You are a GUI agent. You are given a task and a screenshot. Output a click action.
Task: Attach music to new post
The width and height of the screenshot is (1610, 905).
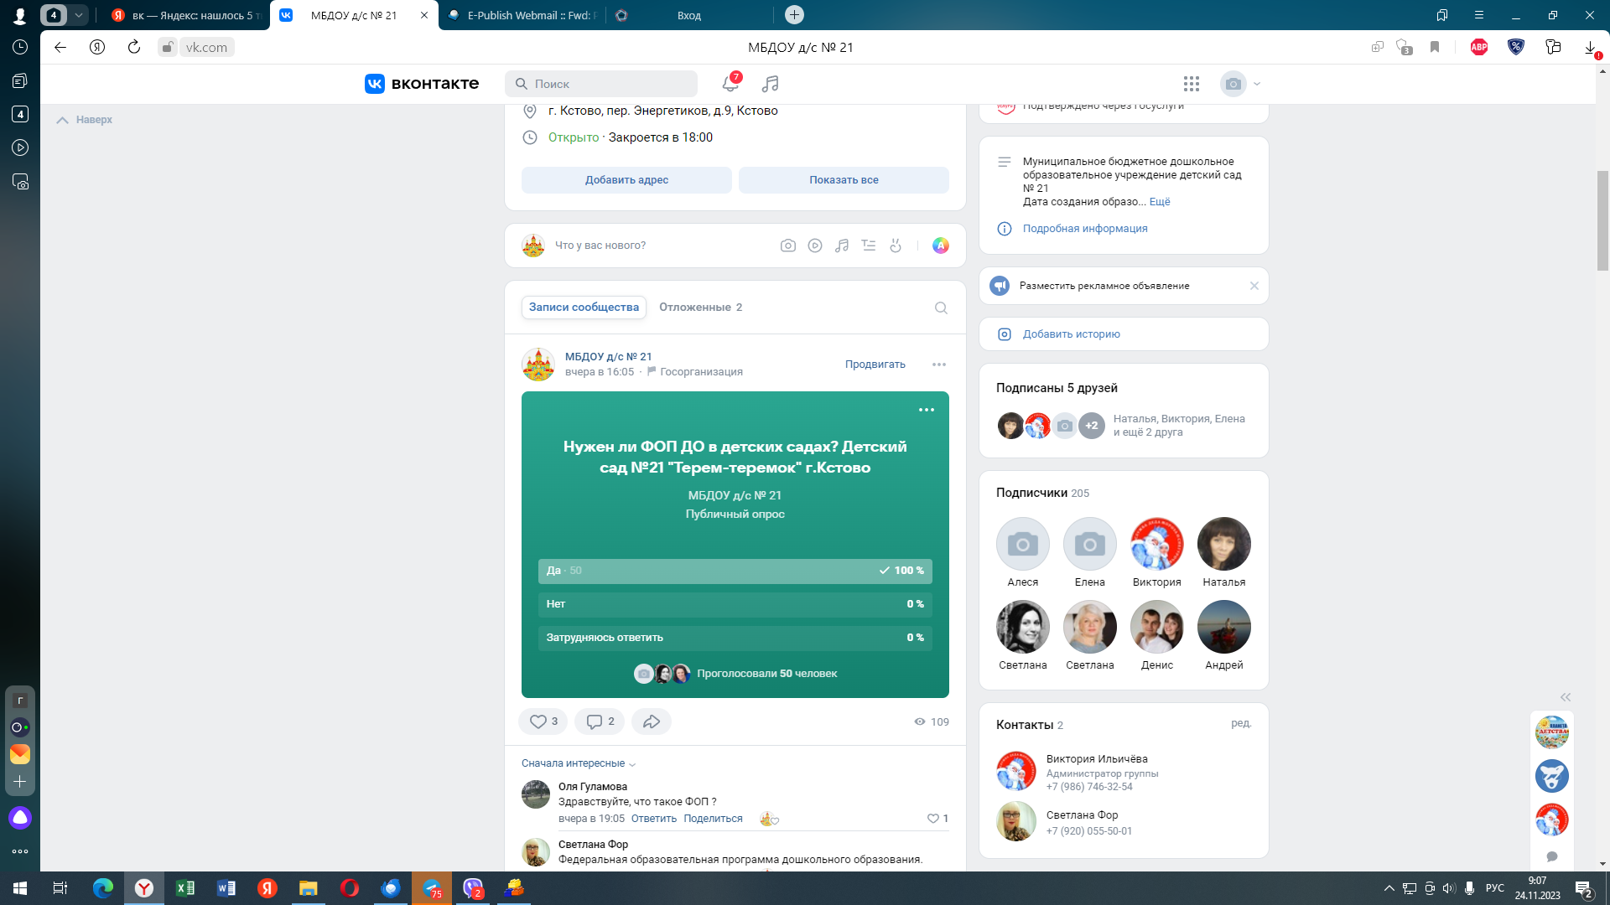coord(842,246)
